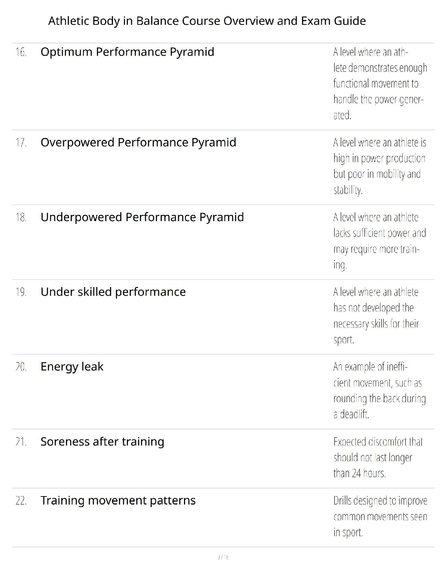Click the Underpowered Performance Pyramid term
446x577 pixels.
tap(142, 217)
